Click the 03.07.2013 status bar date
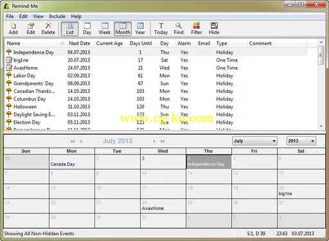 coord(303,233)
